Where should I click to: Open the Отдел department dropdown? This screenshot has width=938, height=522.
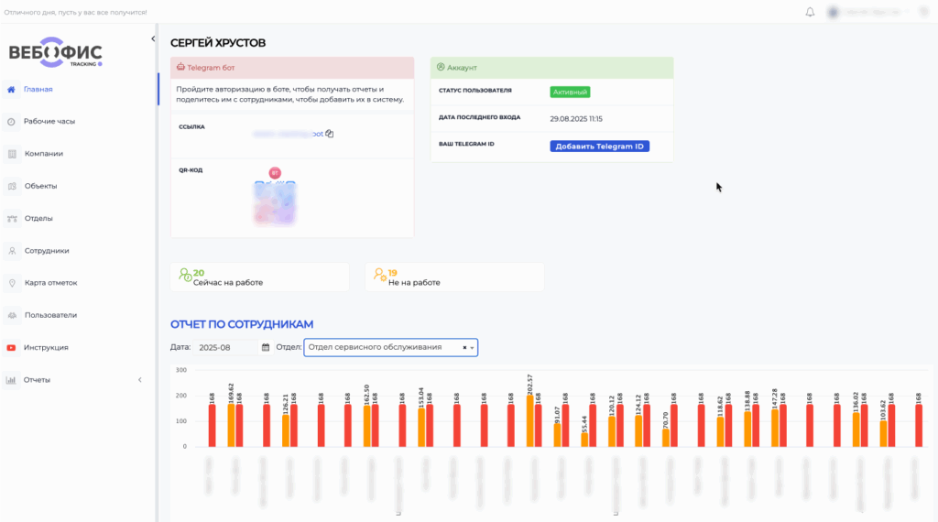[x=385, y=348]
